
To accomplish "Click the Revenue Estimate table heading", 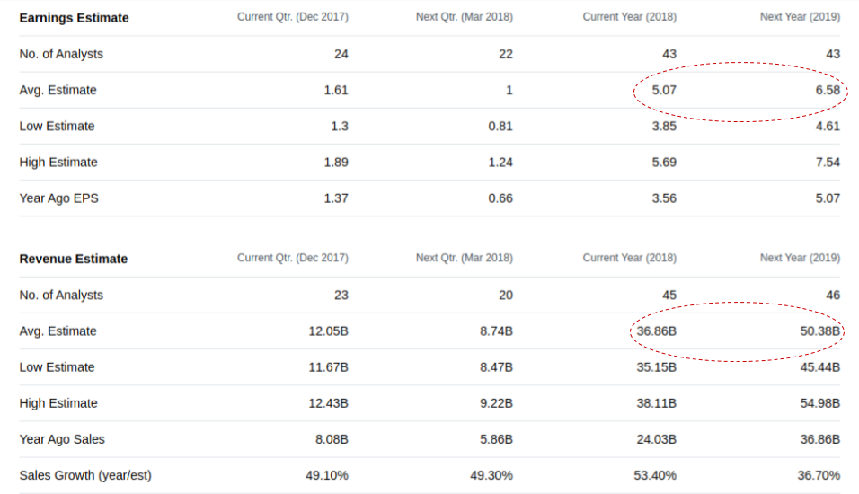I will pyautogui.click(x=73, y=259).
